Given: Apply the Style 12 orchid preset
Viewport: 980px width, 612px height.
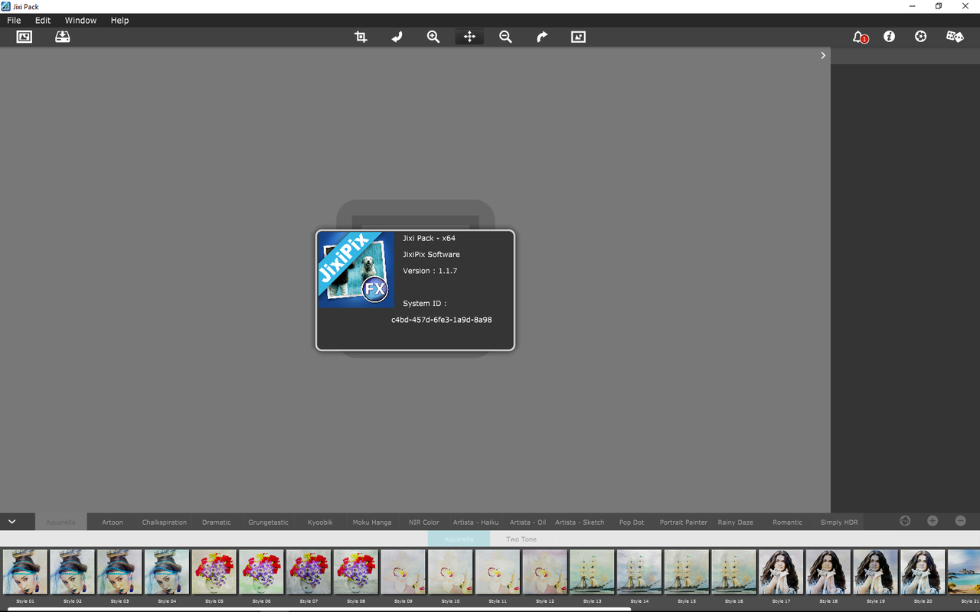Looking at the screenshot, I should pos(545,571).
